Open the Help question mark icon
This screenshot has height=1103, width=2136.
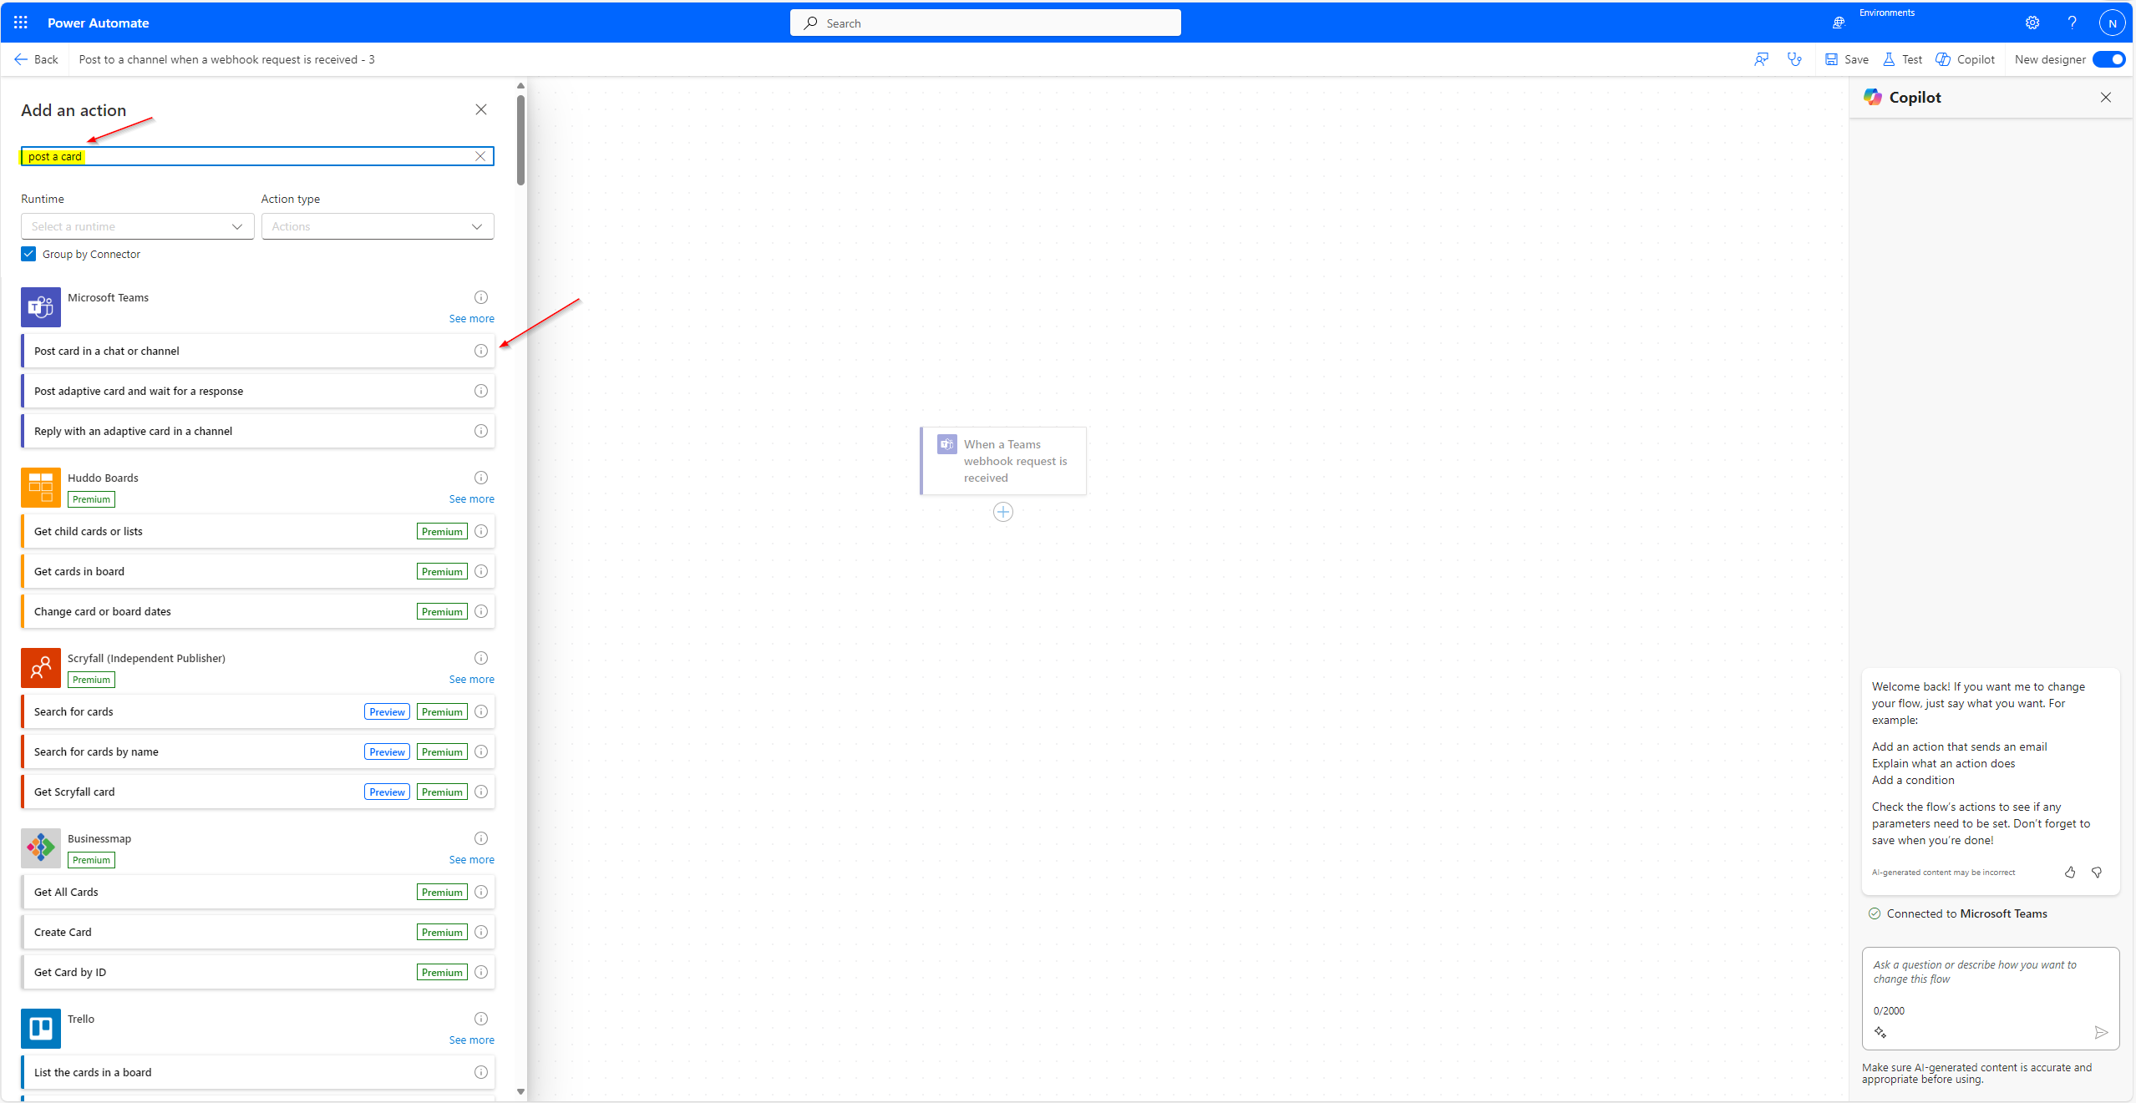(x=2072, y=23)
